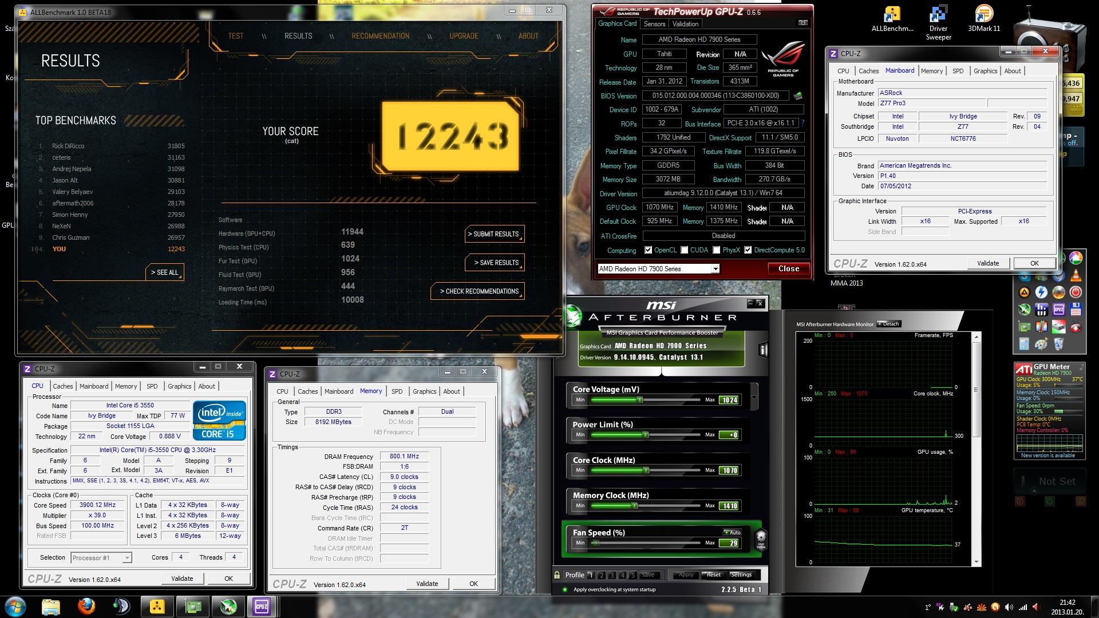Screen dimensions: 1099x618
Task: Open the Picasa colorful pinwheel icon in dock
Action: tap(1076, 258)
